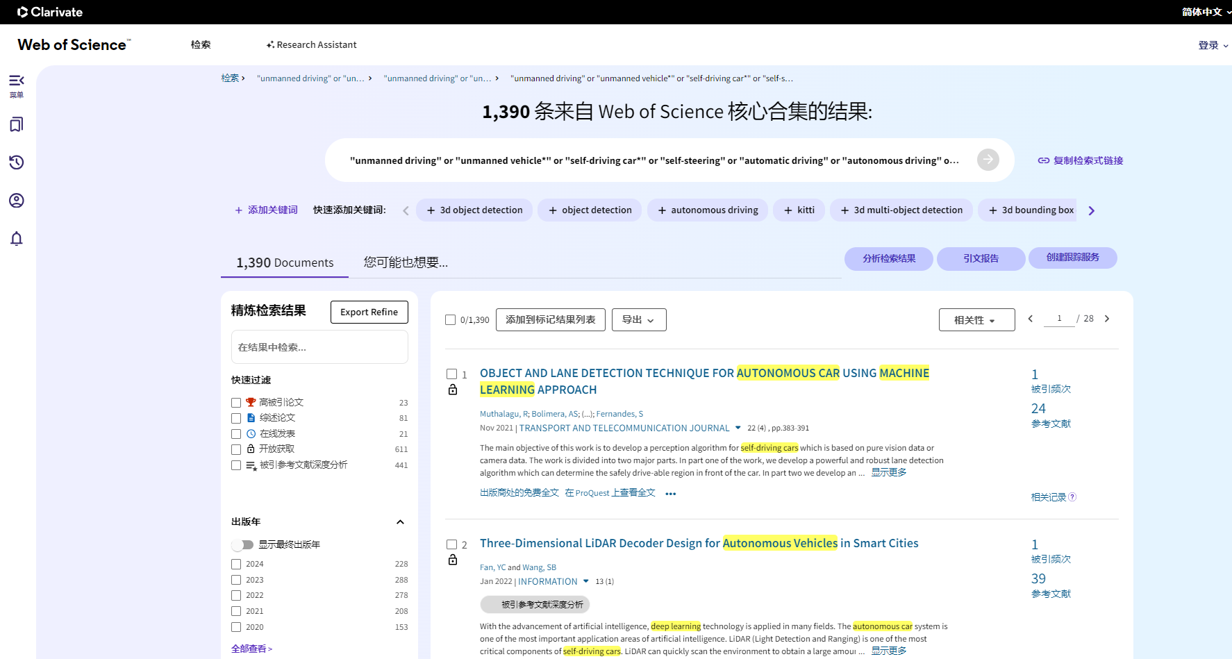Click the 添加关键词 plus link
Screen dimensions: 1232x659
[x=266, y=210]
